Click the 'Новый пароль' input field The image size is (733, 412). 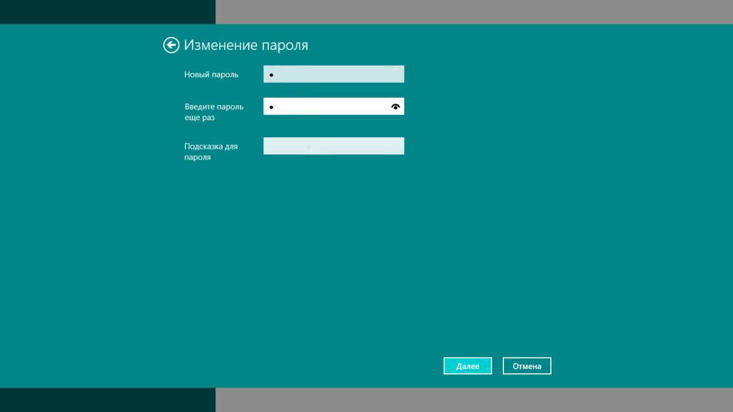click(334, 74)
